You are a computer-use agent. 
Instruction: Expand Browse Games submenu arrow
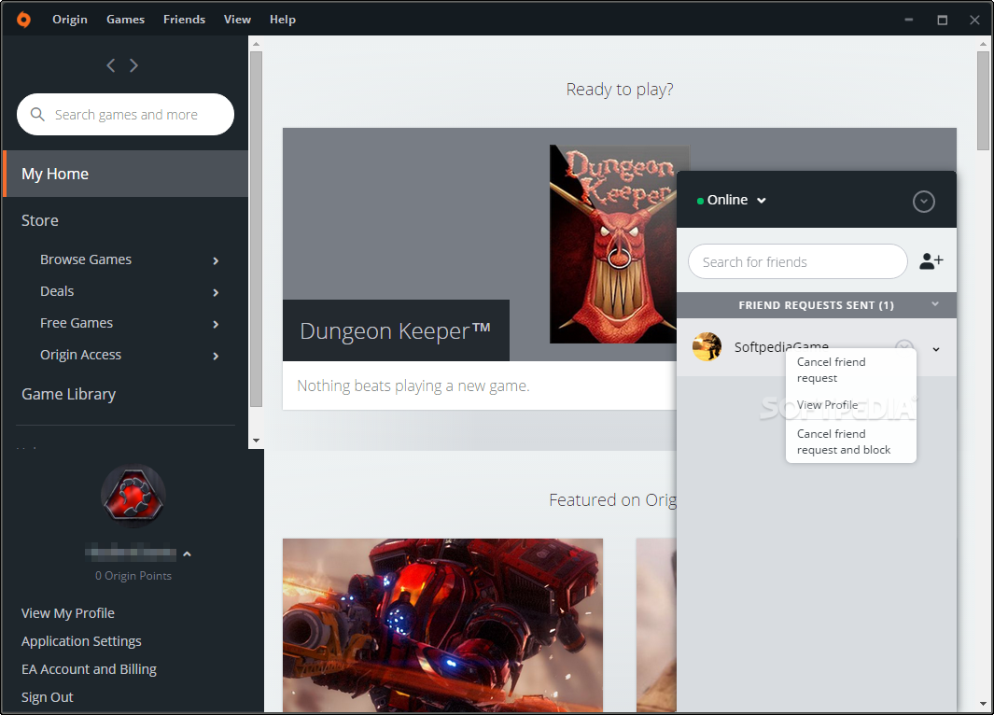click(x=217, y=260)
